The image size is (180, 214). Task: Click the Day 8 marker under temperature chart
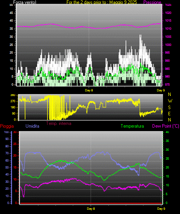[x=91, y=209]
